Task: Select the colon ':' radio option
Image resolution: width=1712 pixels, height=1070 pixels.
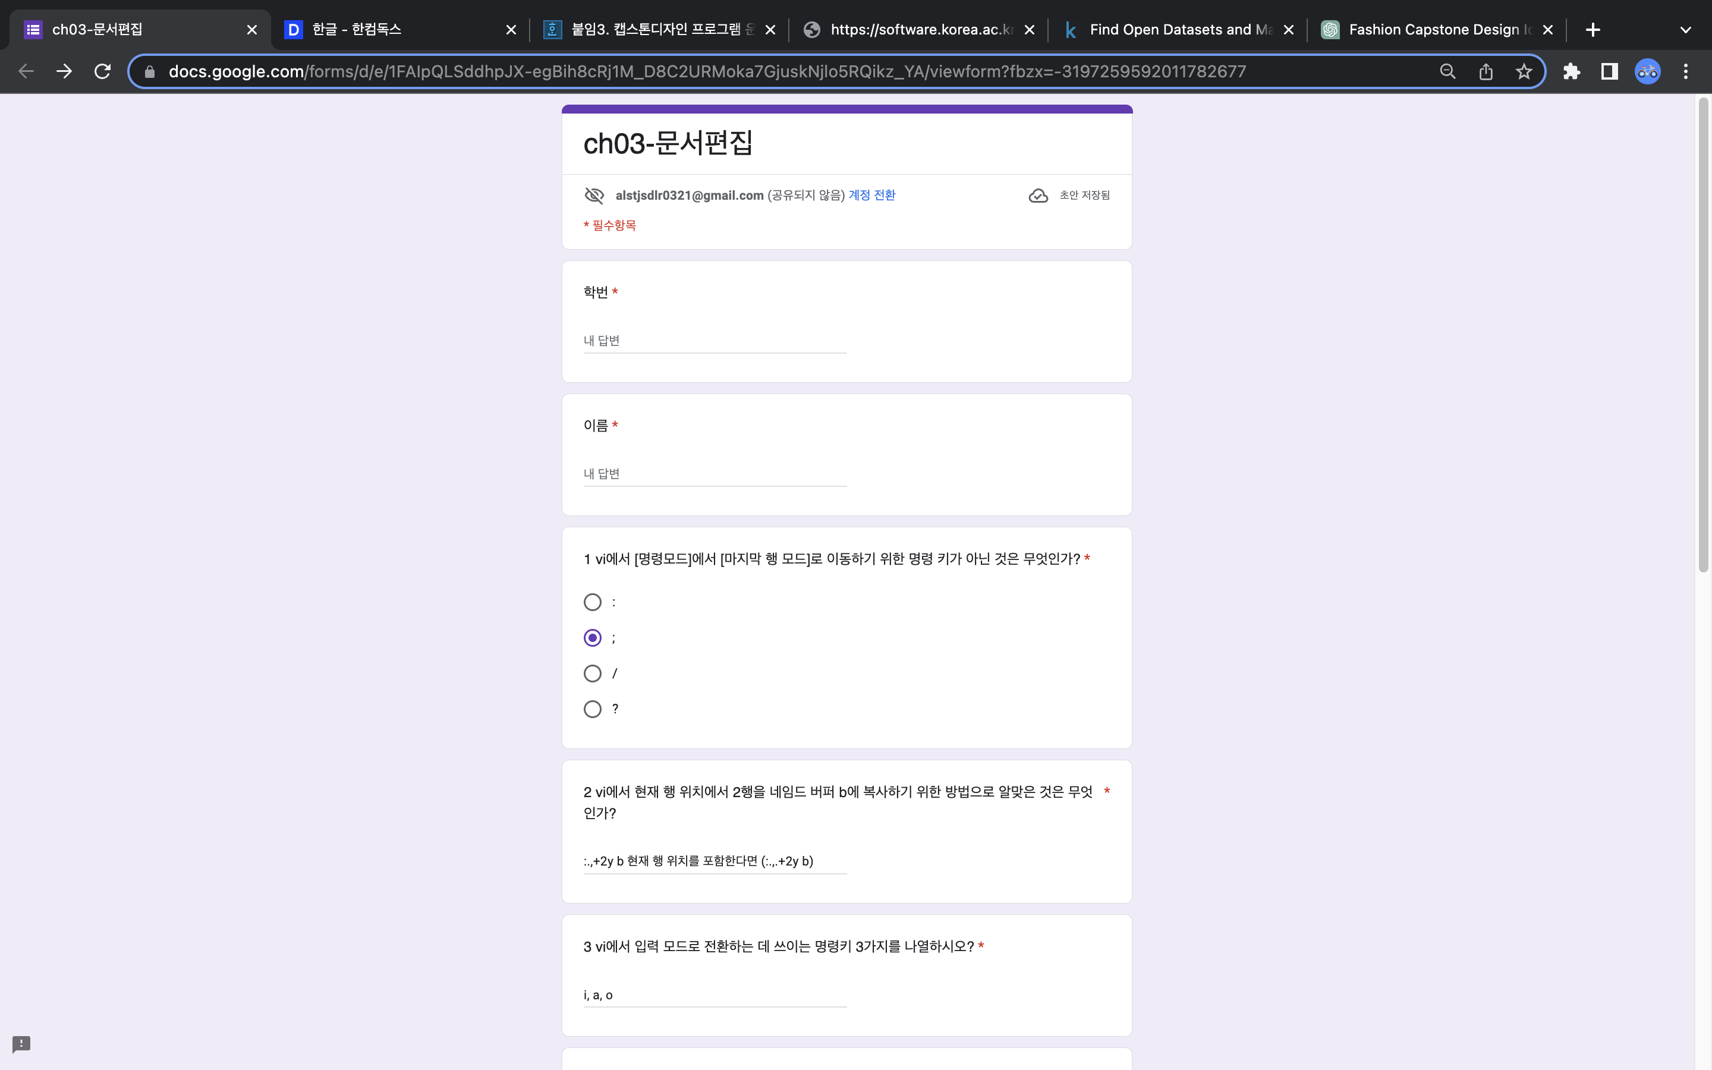Action: click(x=593, y=602)
